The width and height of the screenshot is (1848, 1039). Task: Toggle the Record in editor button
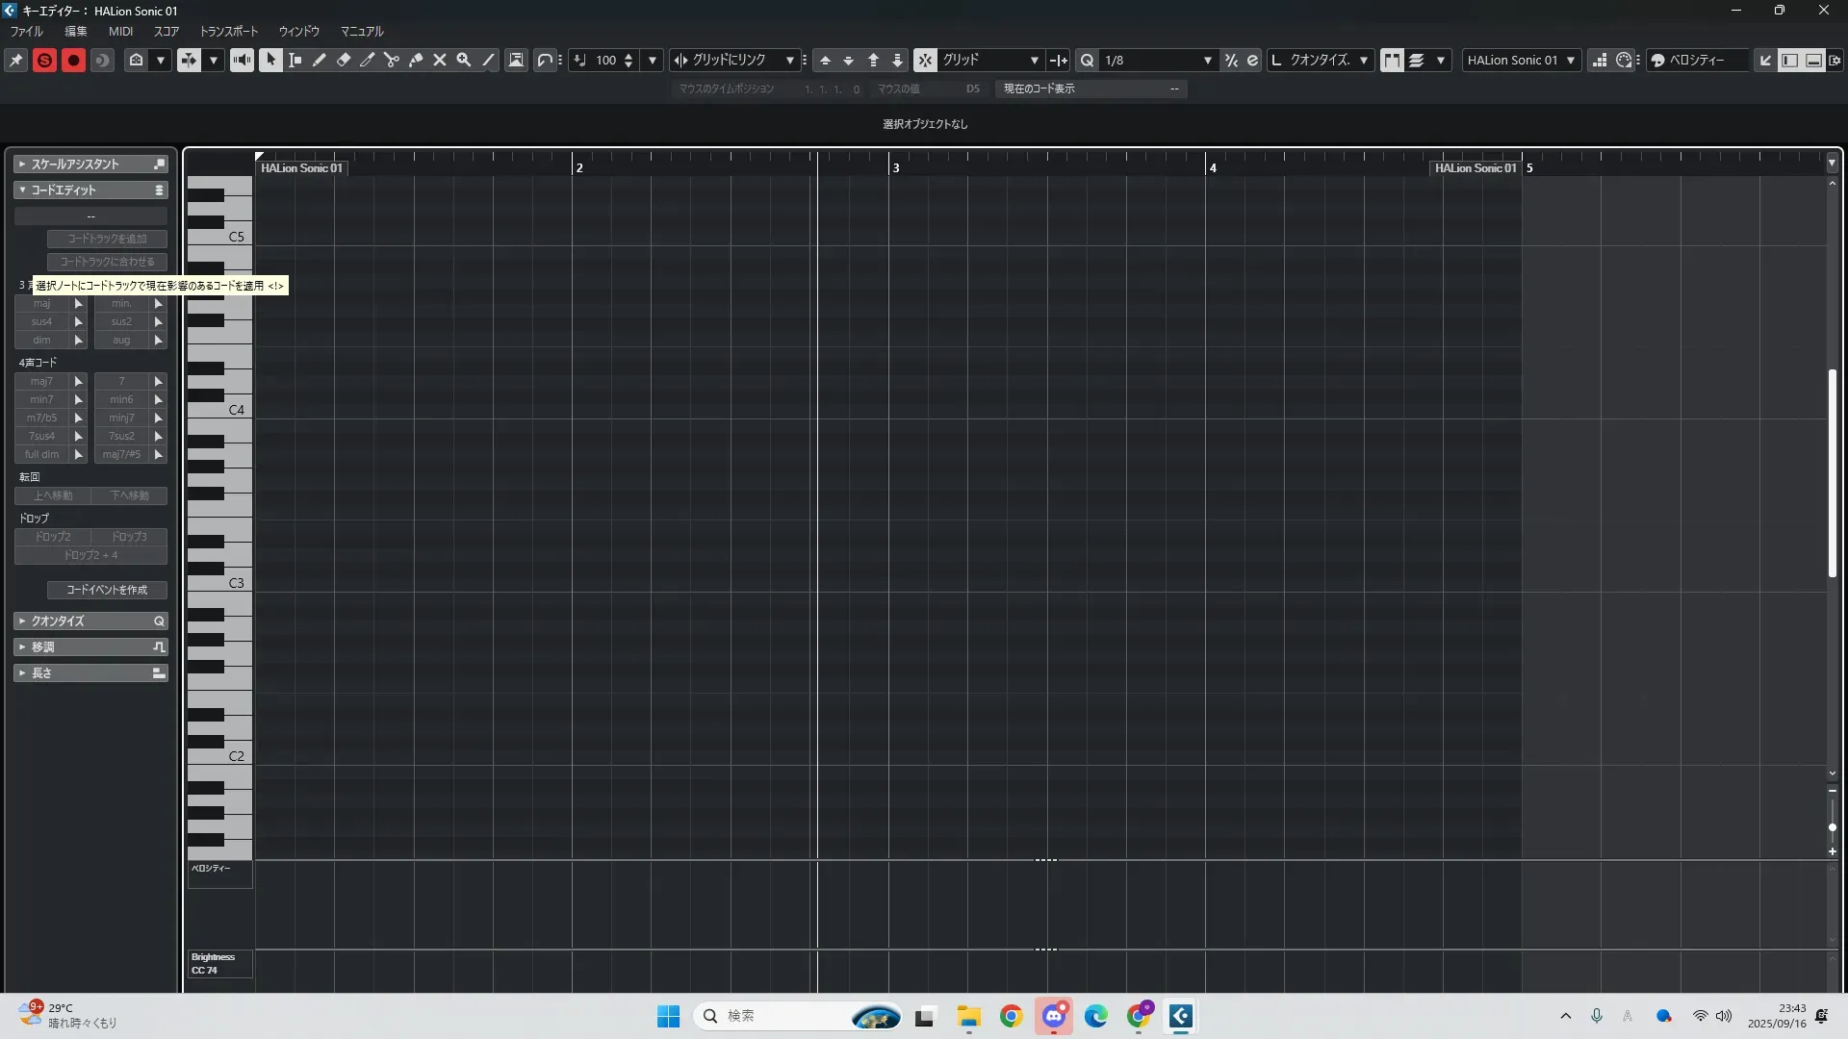[x=73, y=60]
